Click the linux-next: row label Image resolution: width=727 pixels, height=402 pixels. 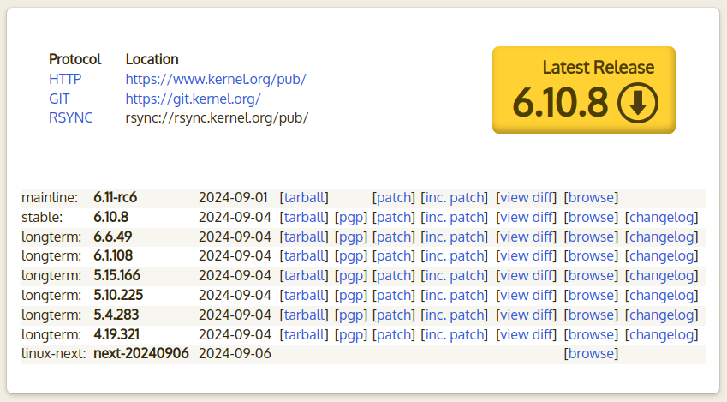(x=53, y=353)
